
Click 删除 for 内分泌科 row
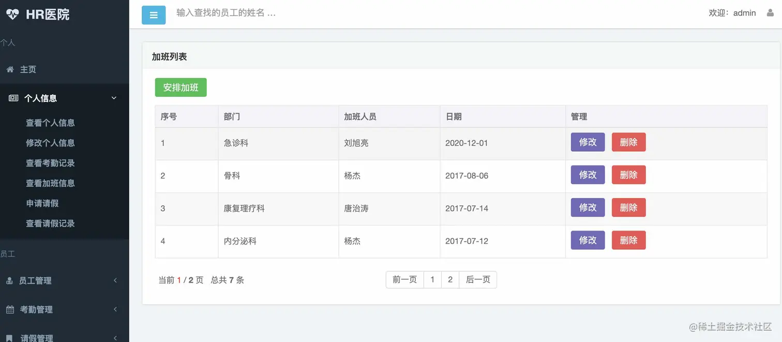(x=629, y=240)
